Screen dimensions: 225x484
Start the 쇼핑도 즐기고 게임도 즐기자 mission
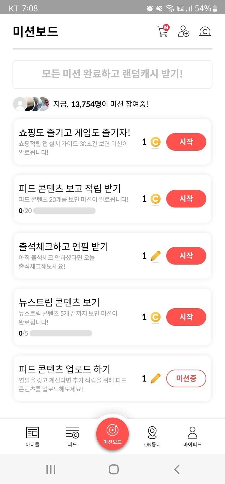(x=186, y=142)
